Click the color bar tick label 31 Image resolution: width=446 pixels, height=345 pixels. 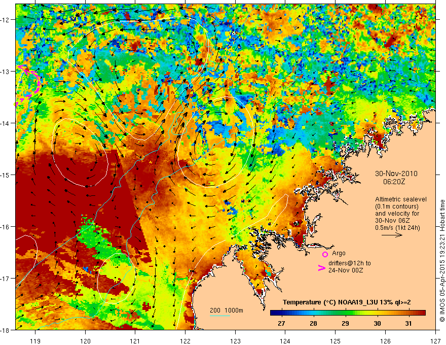408,324
